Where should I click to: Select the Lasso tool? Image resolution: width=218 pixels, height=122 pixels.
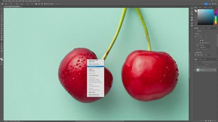(2, 13)
